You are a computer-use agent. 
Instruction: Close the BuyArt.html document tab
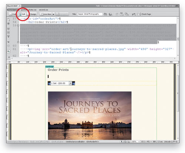(x=20, y=6)
